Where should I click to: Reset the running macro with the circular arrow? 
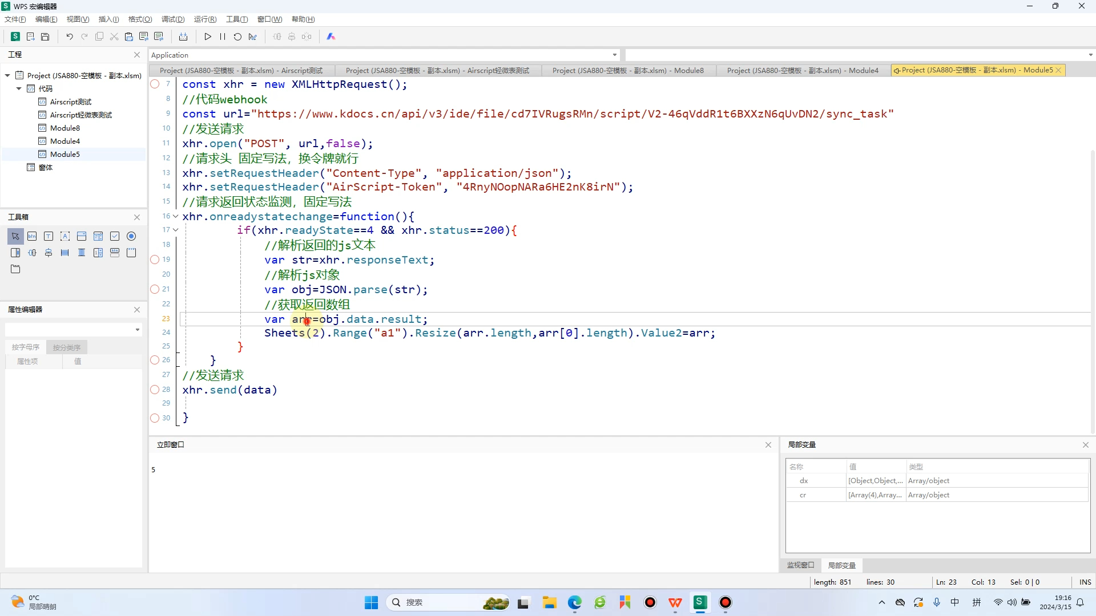tap(237, 37)
